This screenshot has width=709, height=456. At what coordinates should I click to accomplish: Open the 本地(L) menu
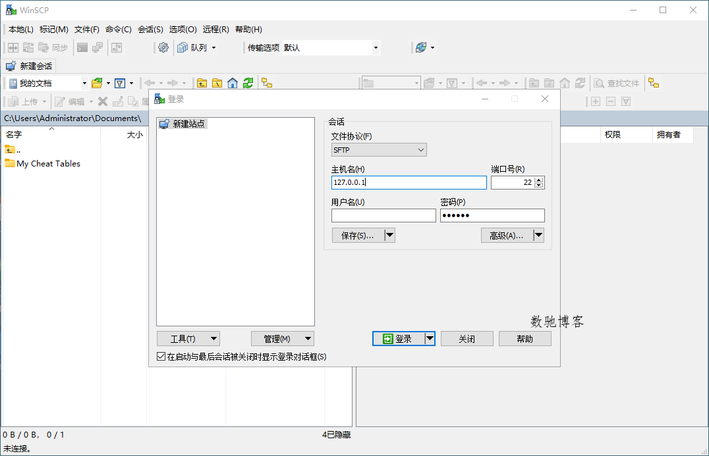pyautogui.click(x=21, y=30)
